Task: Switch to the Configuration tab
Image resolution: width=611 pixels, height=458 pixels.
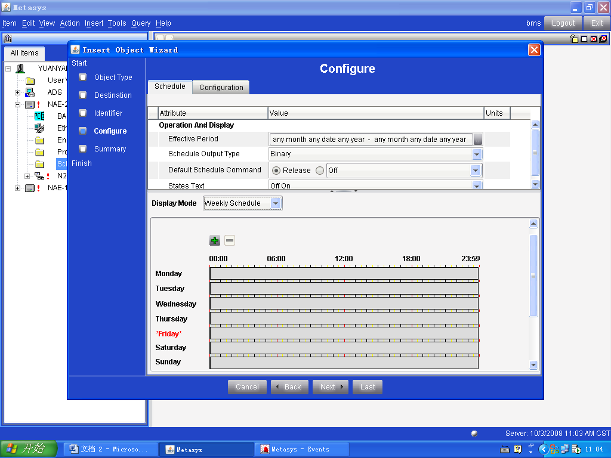Action: [x=221, y=88]
